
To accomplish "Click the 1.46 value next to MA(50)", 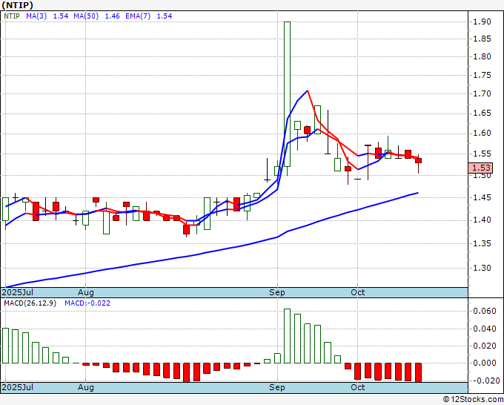I will pyautogui.click(x=112, y=16).
